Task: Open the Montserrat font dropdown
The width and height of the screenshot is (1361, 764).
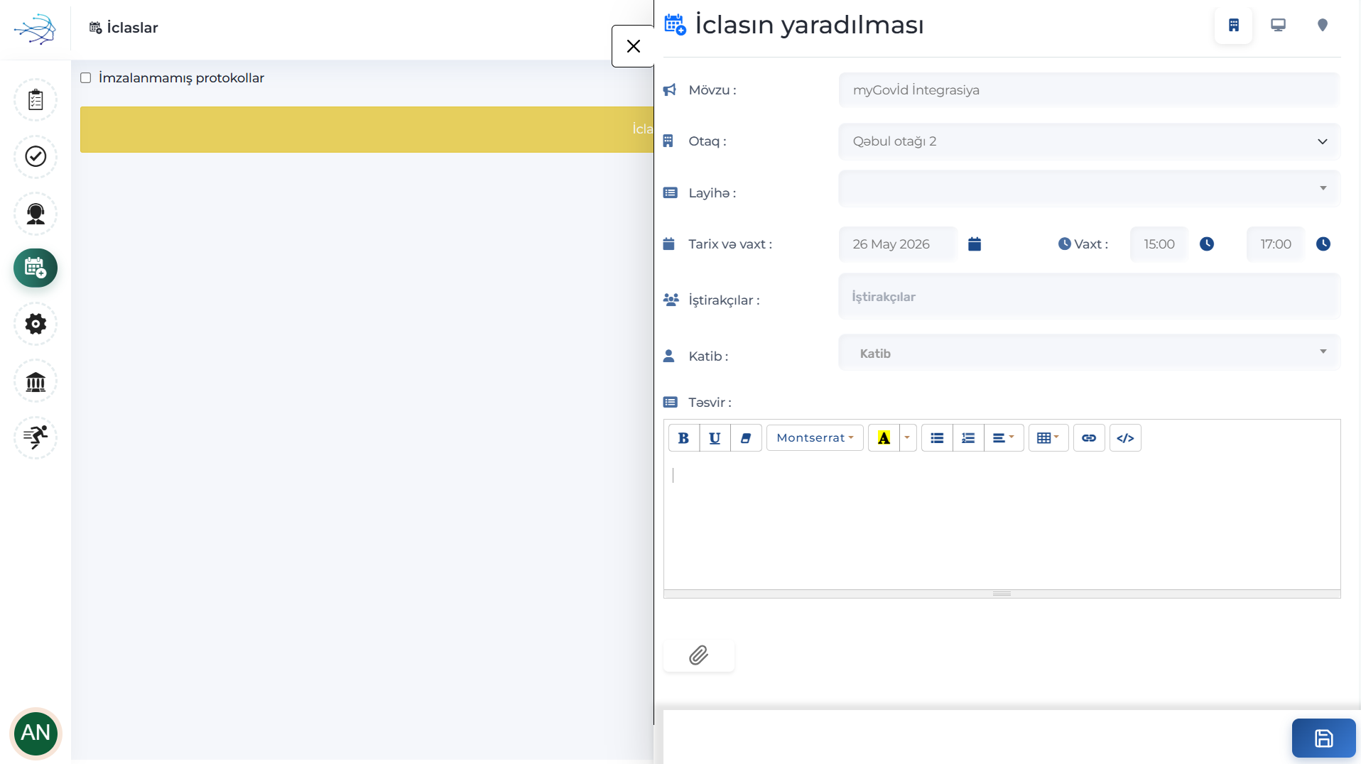Action: [815, 438]
